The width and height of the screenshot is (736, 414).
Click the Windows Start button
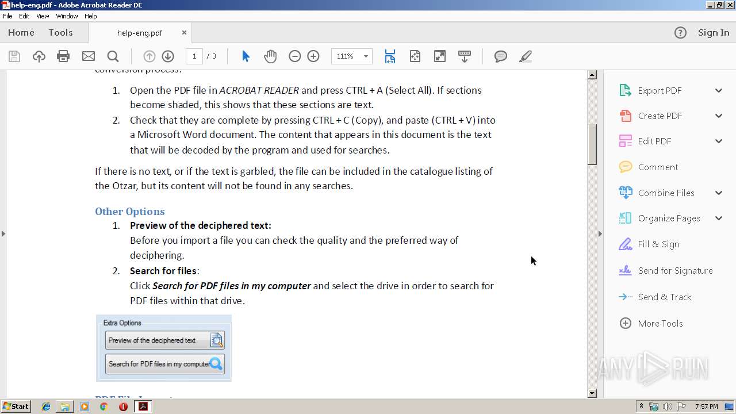(x=16, y=407)
